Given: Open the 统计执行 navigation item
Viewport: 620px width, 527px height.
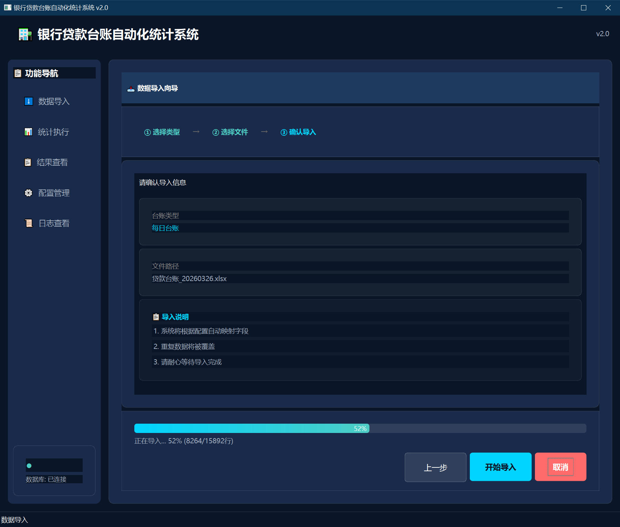Looking at the screenshot, I should click(53, 132).
